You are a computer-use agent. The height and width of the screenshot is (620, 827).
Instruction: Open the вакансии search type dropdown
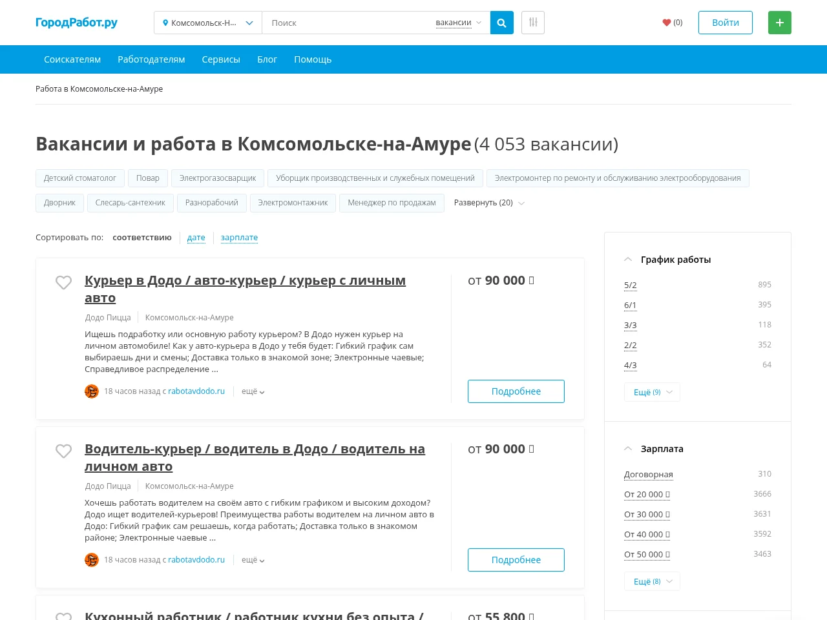pos(458,23)
